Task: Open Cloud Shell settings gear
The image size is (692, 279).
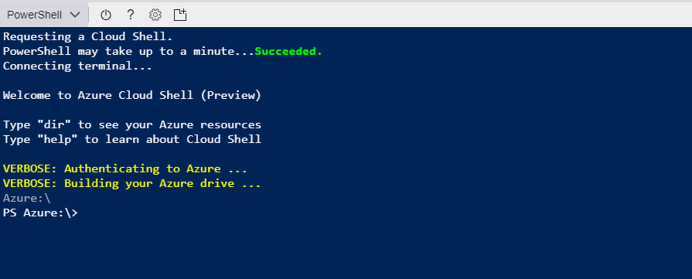Action: 155,15
